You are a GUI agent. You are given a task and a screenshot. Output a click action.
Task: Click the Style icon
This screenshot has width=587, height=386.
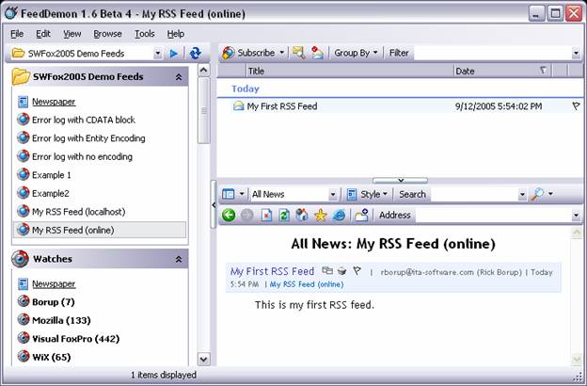(x=352, y=194)
